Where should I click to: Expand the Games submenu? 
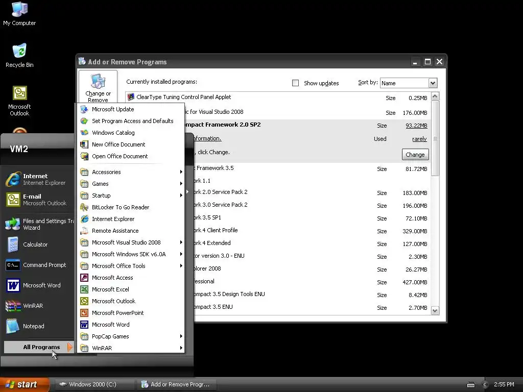click(130, 184)
